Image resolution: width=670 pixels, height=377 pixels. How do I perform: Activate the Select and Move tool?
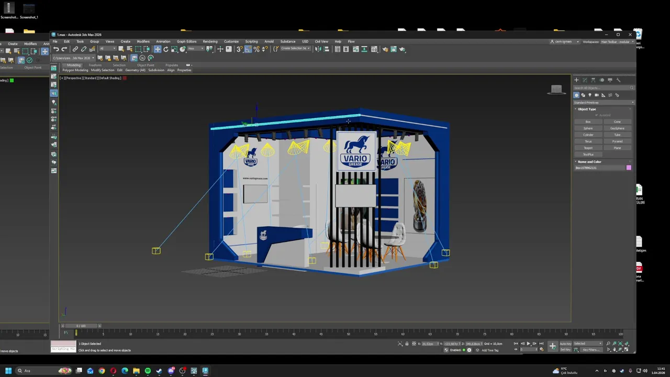158,49
